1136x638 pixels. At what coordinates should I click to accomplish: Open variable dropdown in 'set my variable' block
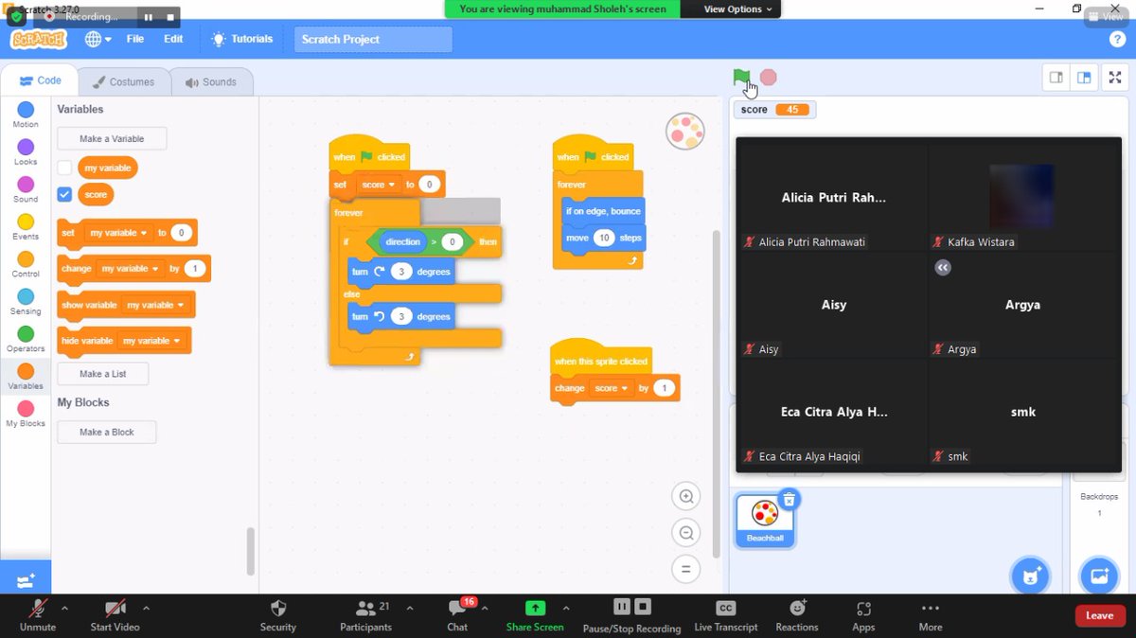pyautogui.click(x=118, y=233)
